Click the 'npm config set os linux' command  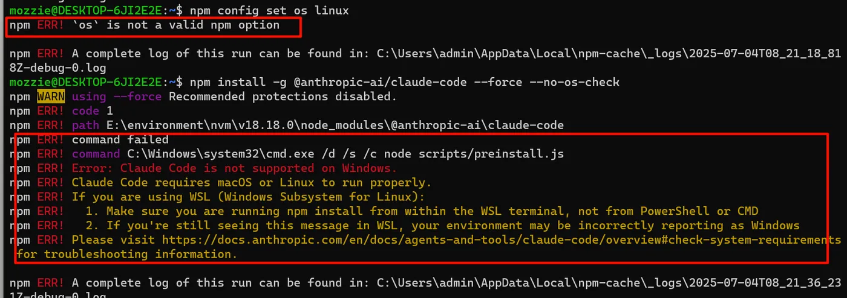point(269,11)
